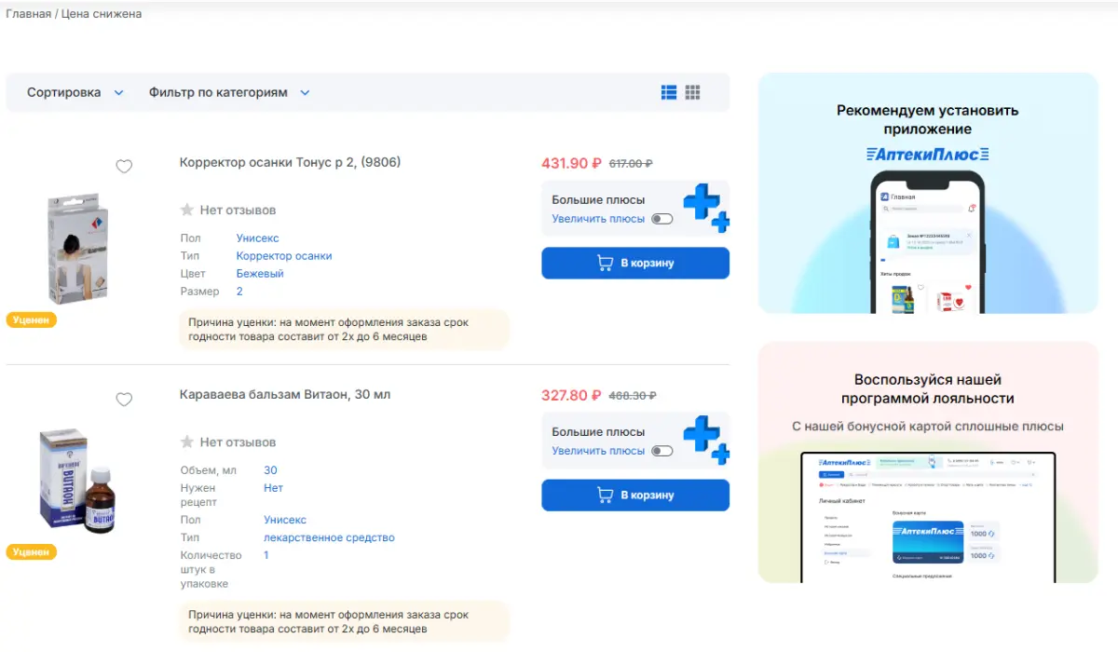The width and height of the screenshot is (1118, 652).
Task: Expand Фильтр по категориям dropdown
Action: click(229, 92)
